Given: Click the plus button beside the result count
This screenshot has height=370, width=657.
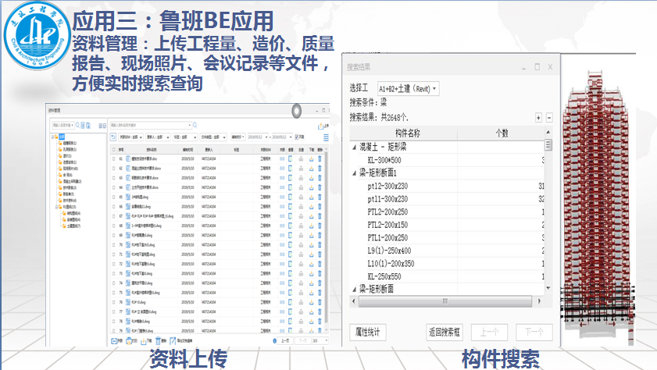Looking at the screenshot, I should click(x=538, y=118).
